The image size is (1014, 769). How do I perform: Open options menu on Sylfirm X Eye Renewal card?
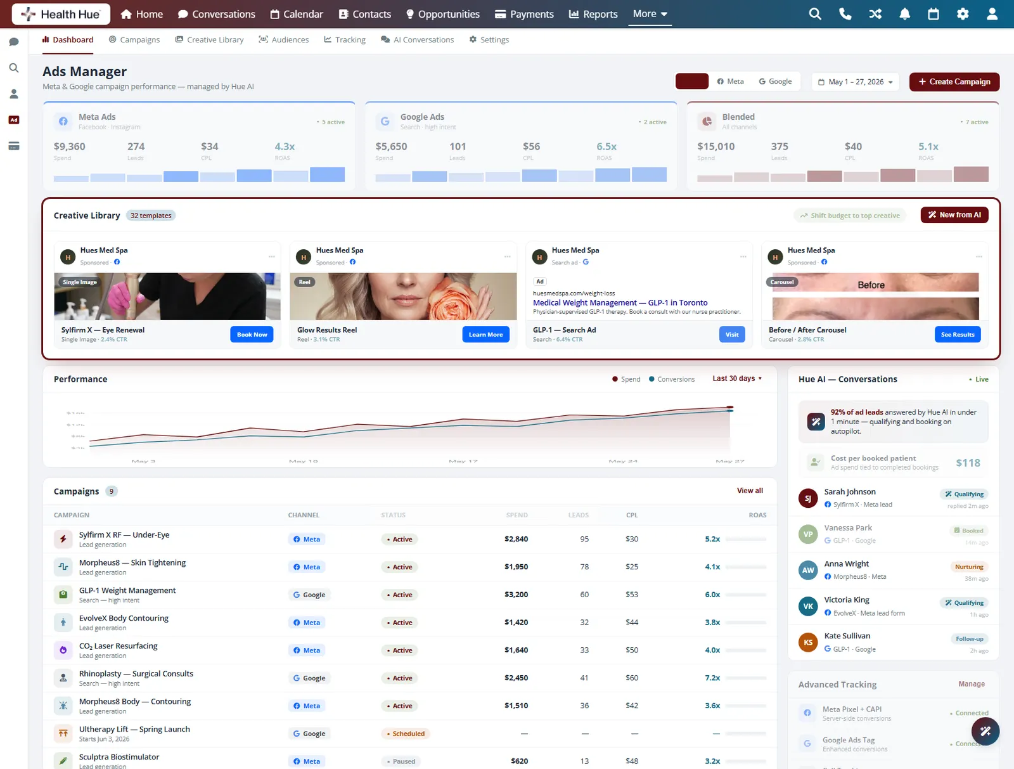[271, 257]
